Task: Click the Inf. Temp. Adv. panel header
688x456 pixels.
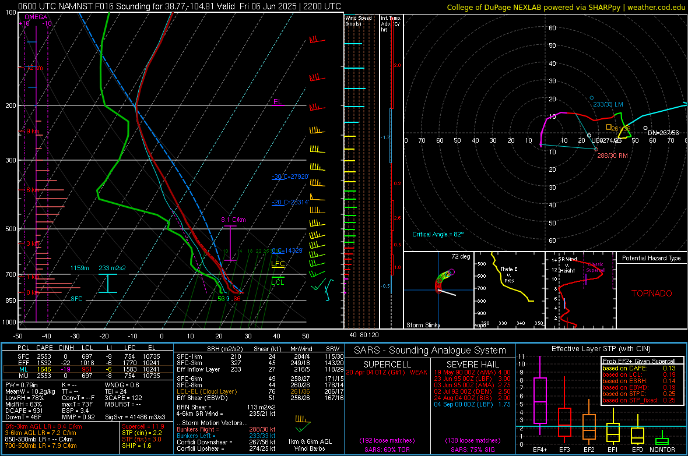Action: point(391,24)
